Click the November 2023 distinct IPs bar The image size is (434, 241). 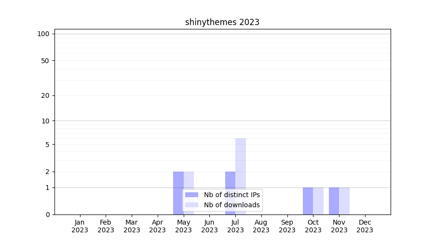click(x=334, y=201)
